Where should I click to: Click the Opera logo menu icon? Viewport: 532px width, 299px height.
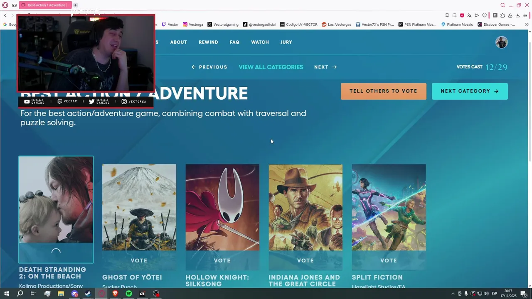(5, 5)
